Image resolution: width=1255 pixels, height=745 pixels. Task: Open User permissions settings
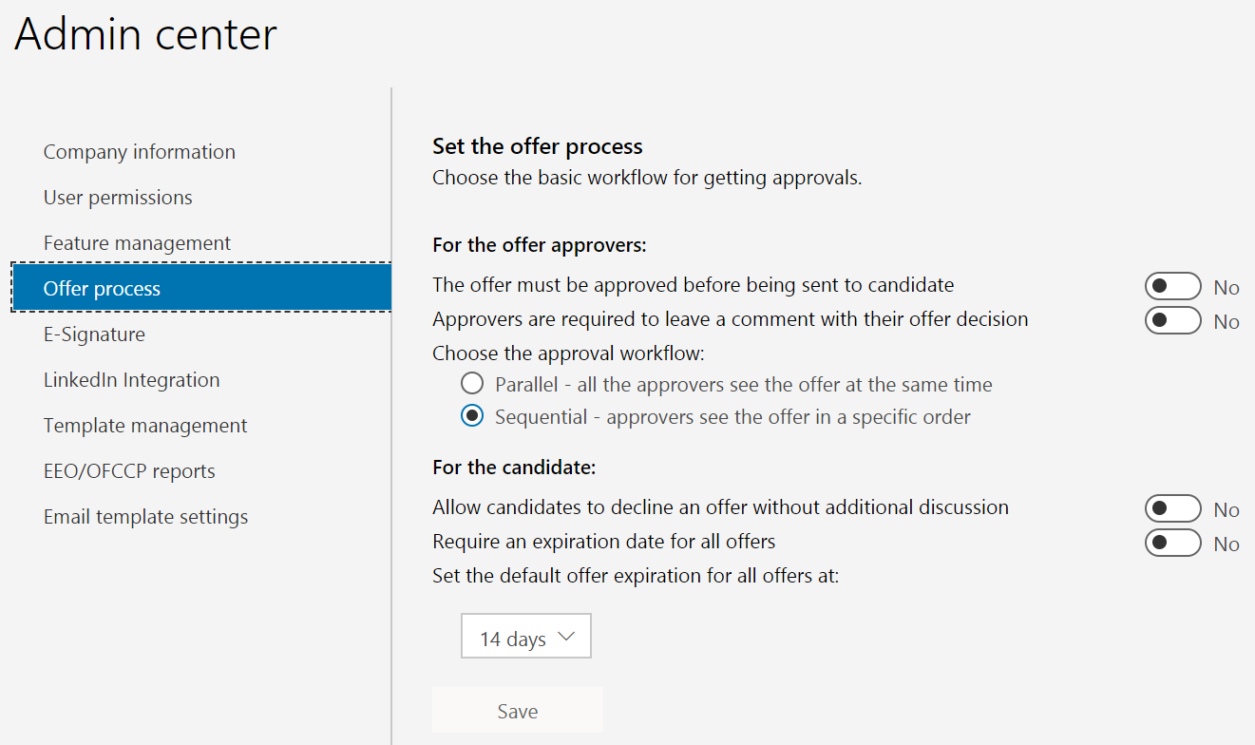[117, 197]
